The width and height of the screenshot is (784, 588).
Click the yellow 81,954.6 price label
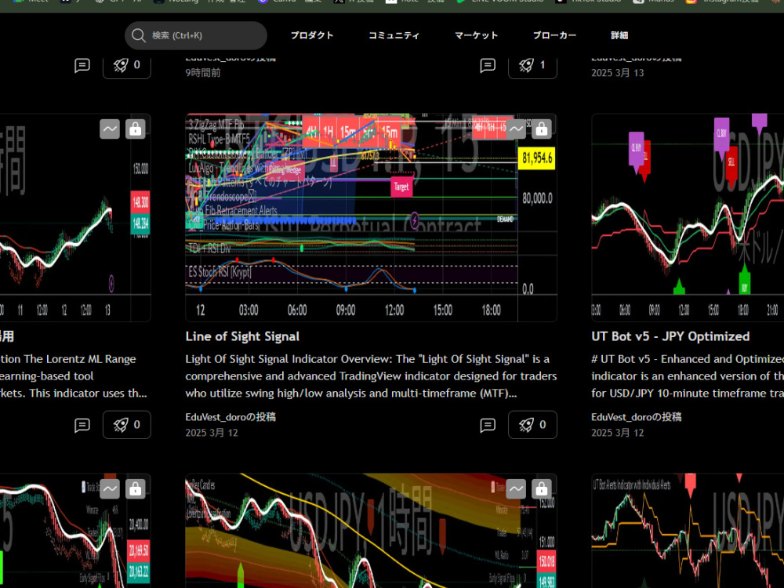pos(536,158)
